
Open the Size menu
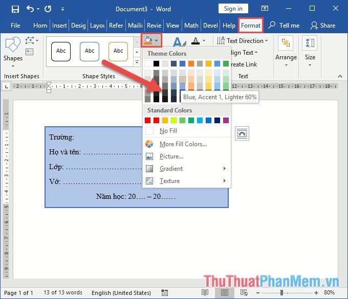coord(310,52)
